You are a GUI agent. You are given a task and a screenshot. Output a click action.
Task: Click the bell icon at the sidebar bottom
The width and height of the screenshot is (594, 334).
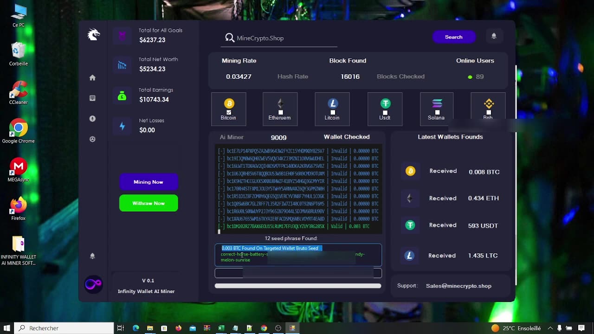click(92, 256)
